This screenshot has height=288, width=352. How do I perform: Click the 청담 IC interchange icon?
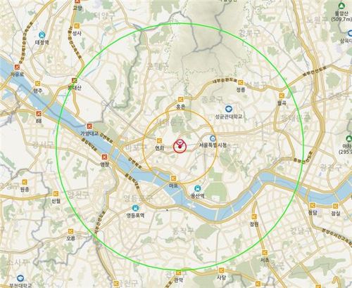point(313,206)
